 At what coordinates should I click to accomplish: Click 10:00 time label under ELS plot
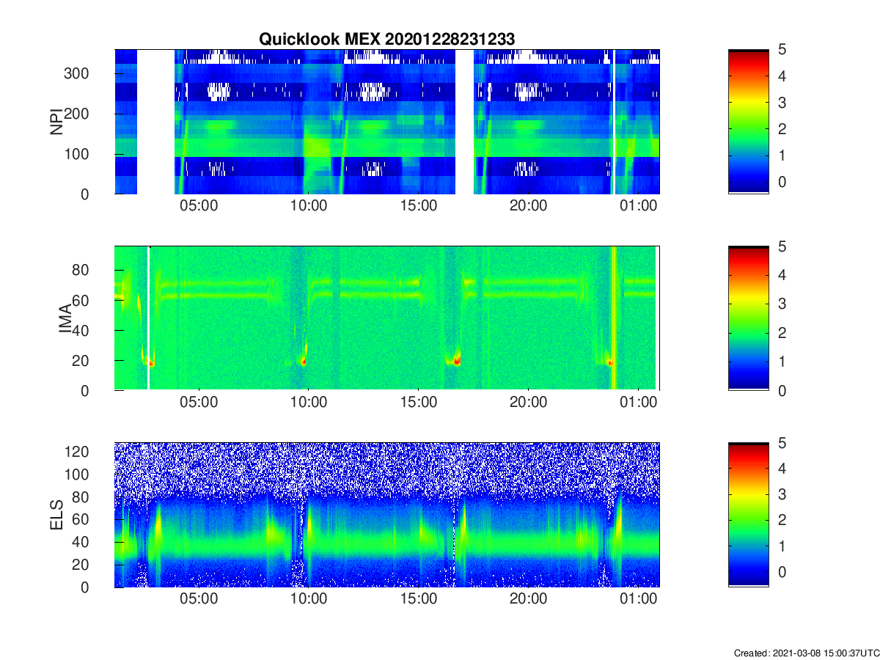tap(309, 600)
